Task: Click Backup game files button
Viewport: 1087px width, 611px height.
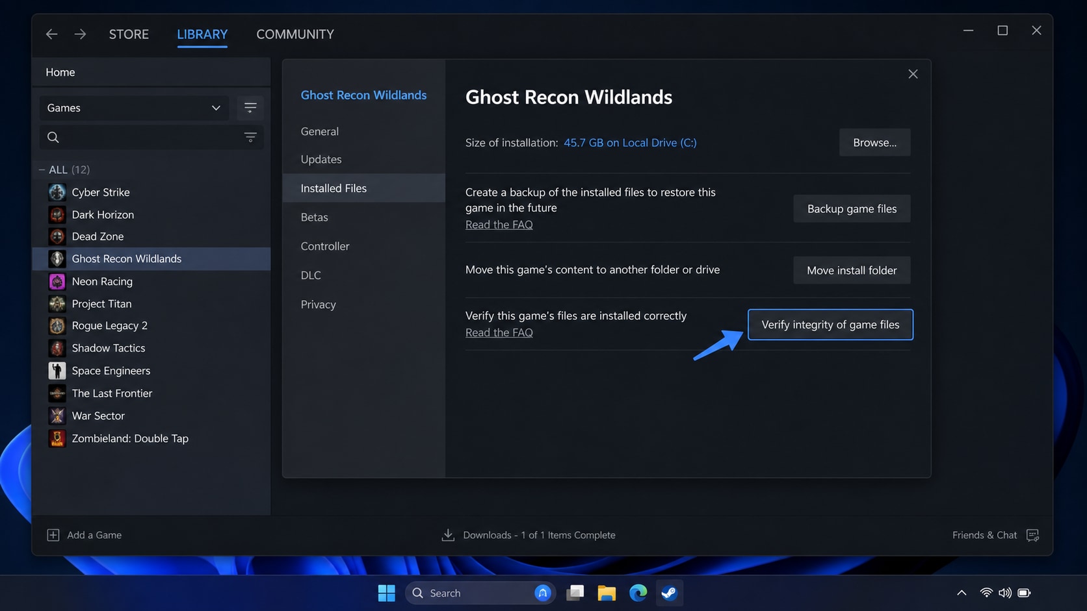Action: (x=852, y=208)
